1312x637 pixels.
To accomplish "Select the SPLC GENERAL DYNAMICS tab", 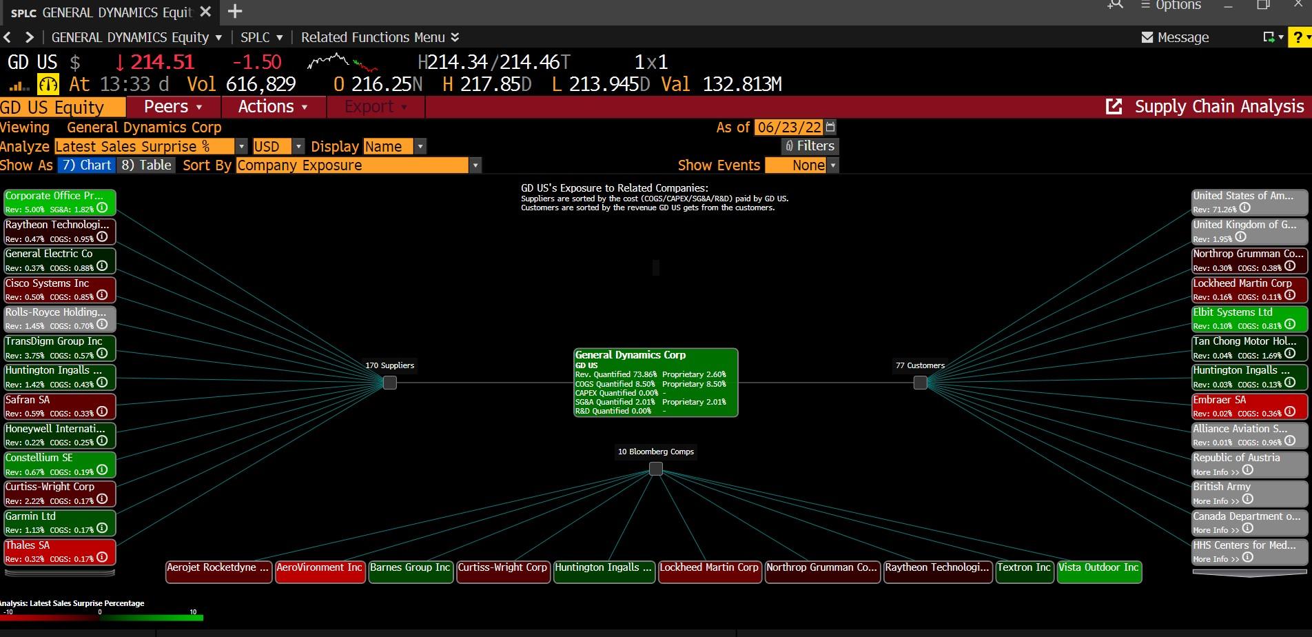I will click(x=103, y=12).
